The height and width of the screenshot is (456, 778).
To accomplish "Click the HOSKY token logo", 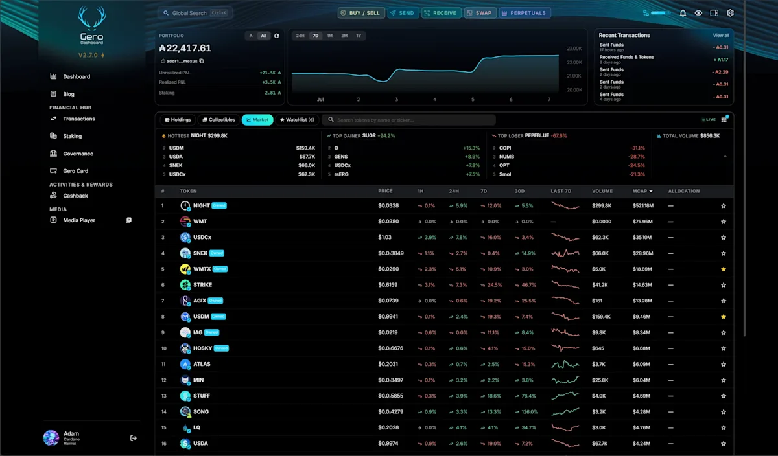I will pos(185,348).
